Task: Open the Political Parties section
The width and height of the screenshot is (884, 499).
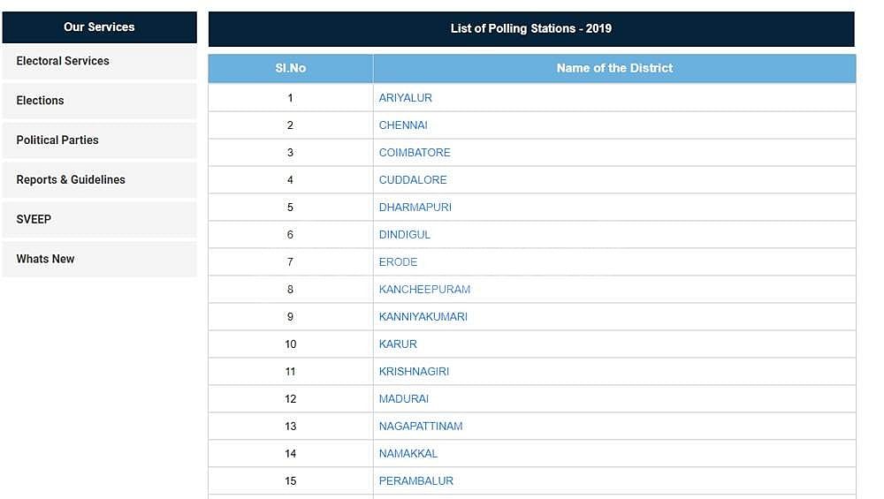Action: tap(57, 140)
